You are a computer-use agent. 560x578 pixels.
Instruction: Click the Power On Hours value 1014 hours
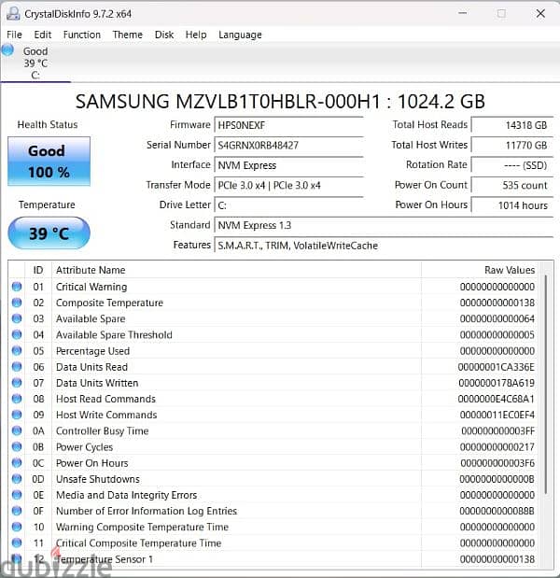512,204
